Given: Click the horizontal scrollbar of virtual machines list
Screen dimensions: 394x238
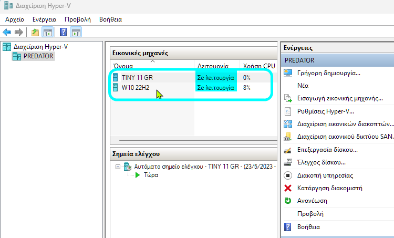Looking at the screenshot, I should [x=198, y=140].
